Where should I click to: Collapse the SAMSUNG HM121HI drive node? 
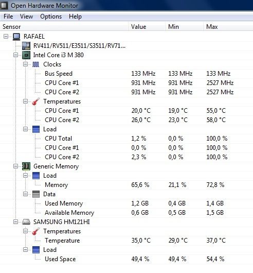pyautogui.click(x=15, y=222)
